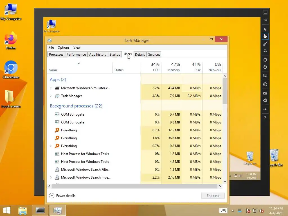288x216 pixels.
Task: Select Microsoft Windows Search Filter row
Action: (x=135, y=170)
